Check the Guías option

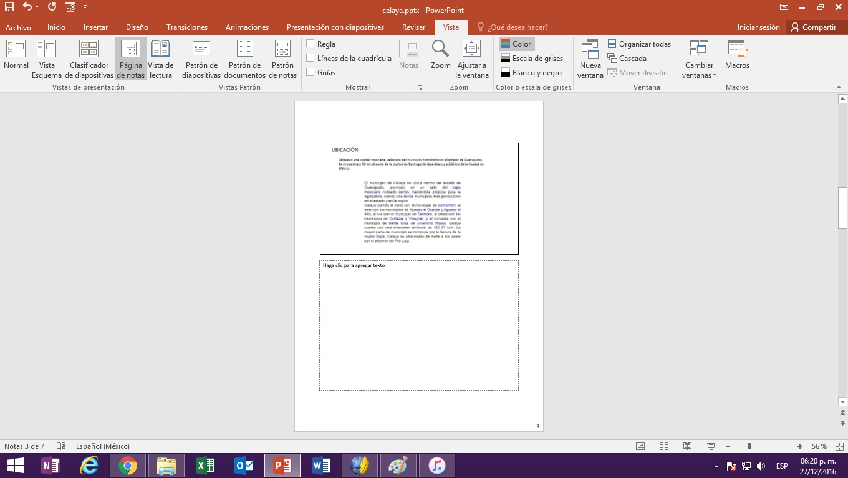311,72
